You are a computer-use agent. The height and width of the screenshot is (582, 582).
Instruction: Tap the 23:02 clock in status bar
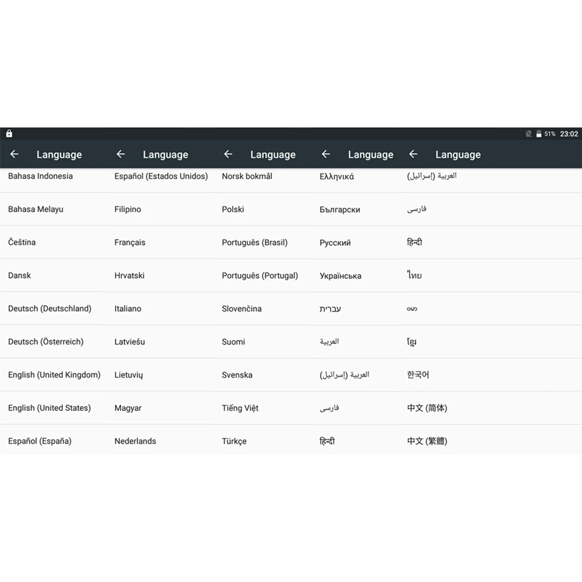[569, 134]
